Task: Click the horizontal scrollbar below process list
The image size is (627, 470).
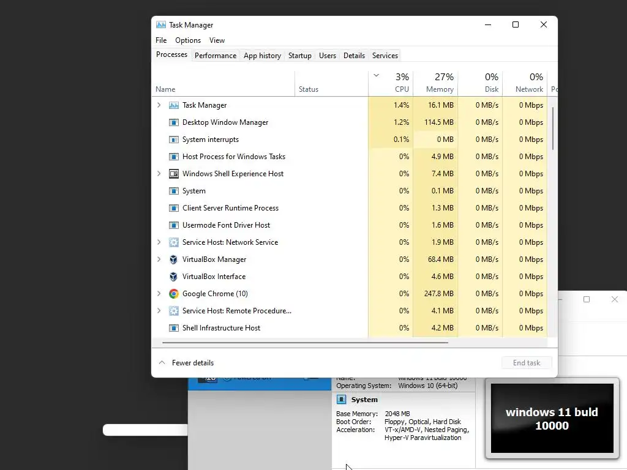Action: pyautogui.click(x=305, y=343)
